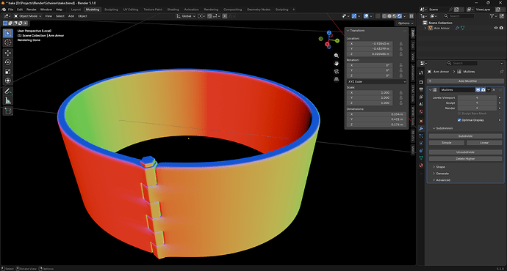Screen dimensions: 507x271
Task: Click the Delete Higher button
Action: tap(465, 158)
